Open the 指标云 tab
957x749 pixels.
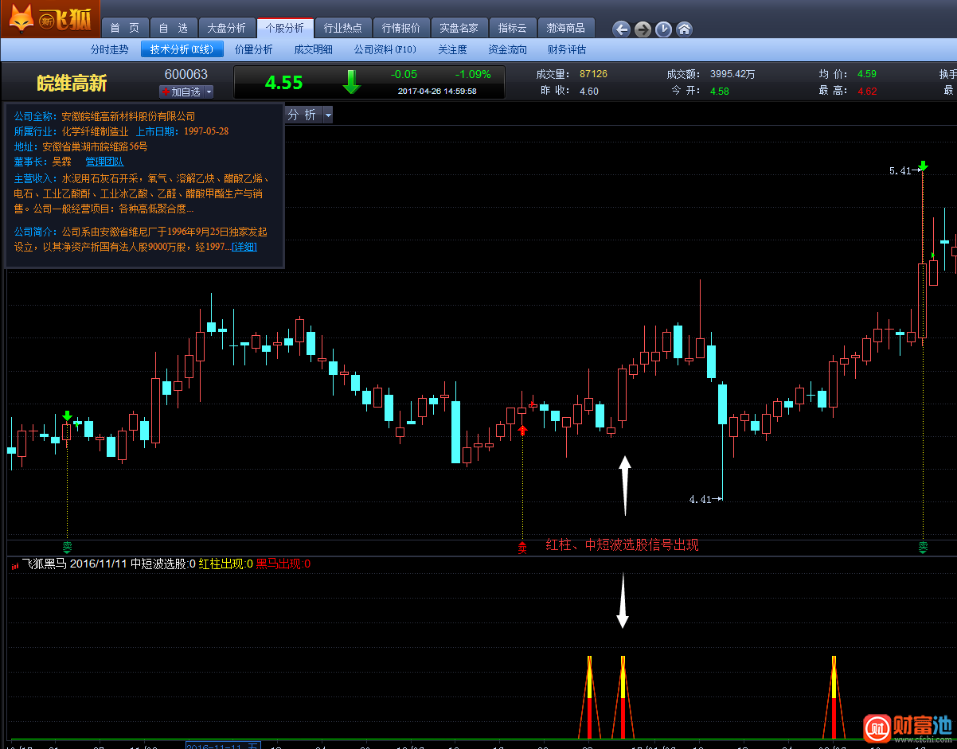pos(512,28)
